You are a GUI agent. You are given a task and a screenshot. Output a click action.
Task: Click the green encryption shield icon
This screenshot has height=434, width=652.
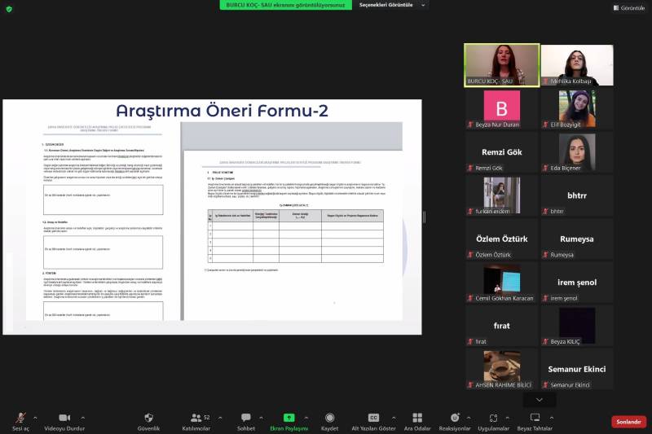click(x=9, y=9)
